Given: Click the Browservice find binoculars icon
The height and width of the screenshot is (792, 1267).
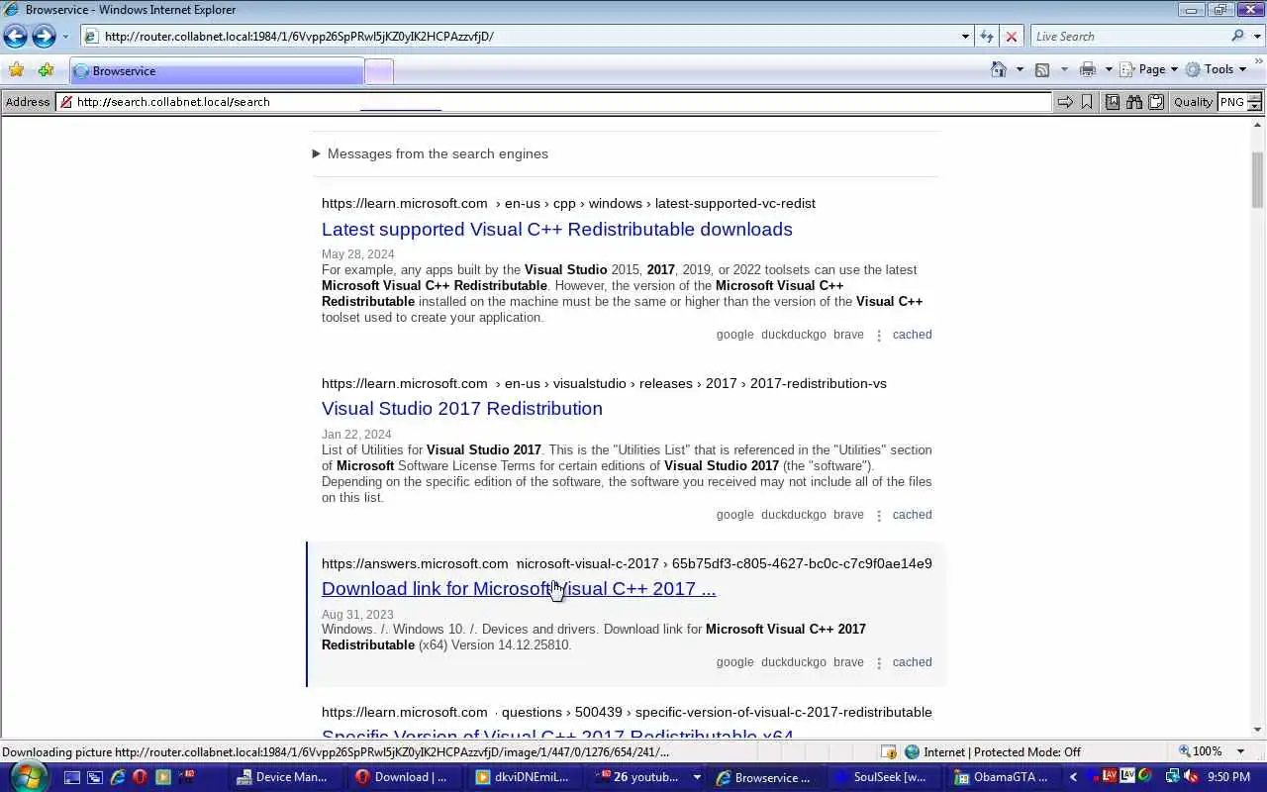Looking at the screenshot, I should 1134,102.
